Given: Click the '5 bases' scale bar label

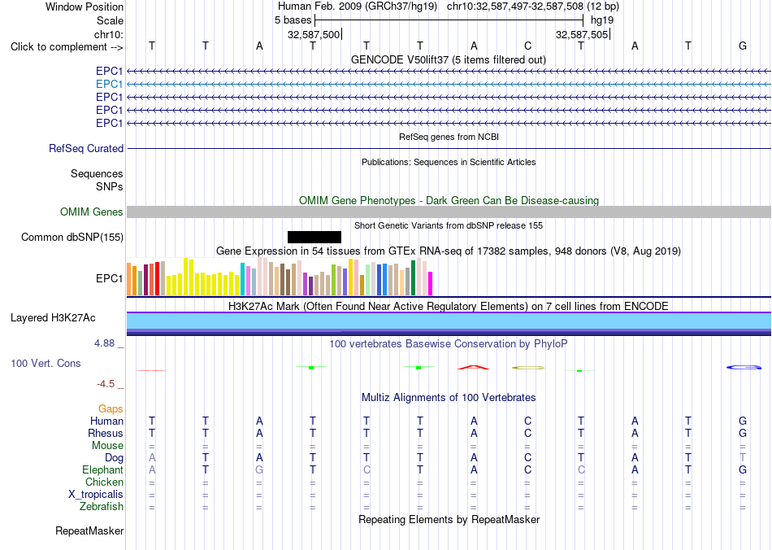Looking at the screenshot, I should point(293,20).
